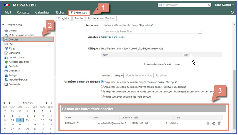Click the settings gear for SMN balfct 01

click(x=208, y=123)
